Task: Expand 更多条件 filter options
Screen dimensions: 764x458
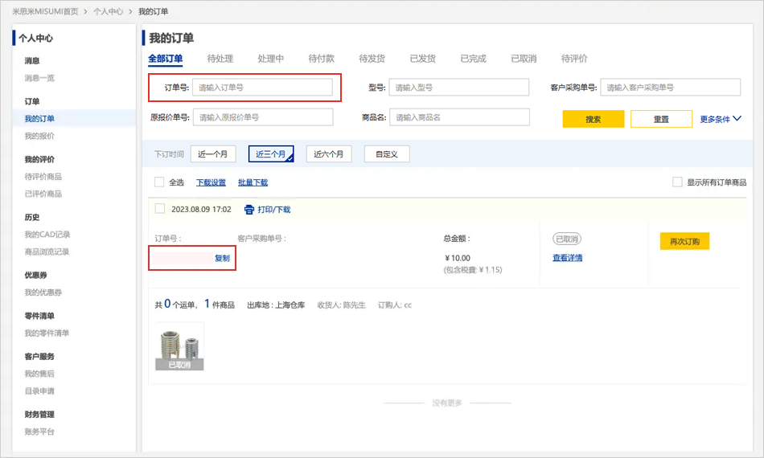Action: (x=721, y=119)
